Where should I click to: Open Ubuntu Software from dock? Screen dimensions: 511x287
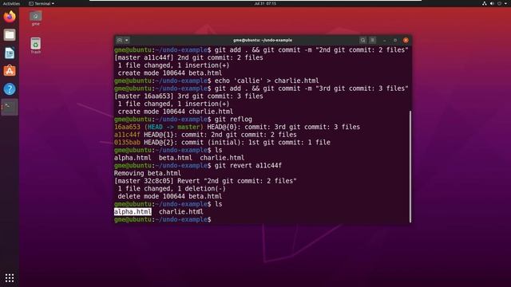point(10,71)
